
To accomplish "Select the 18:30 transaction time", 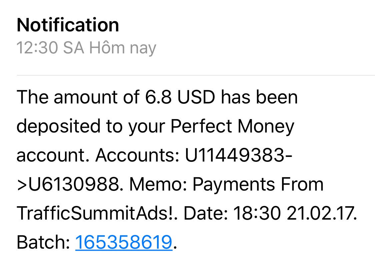I will click(x=257, y=214).
